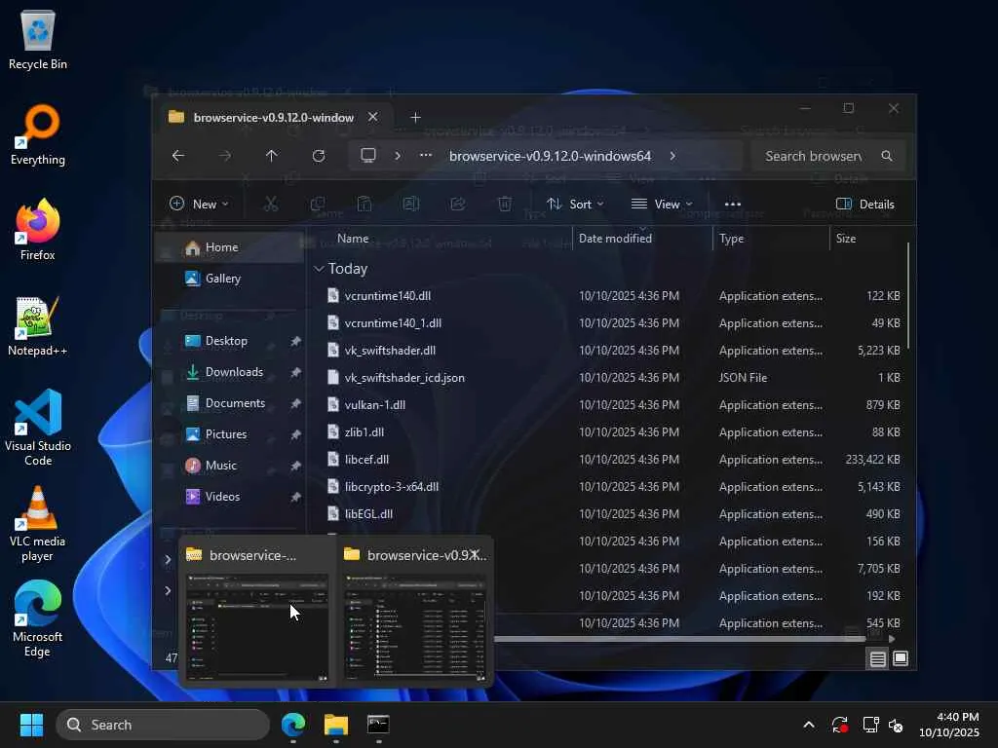Open the Recycle Bin desktop icon

[x=38, y=40]
